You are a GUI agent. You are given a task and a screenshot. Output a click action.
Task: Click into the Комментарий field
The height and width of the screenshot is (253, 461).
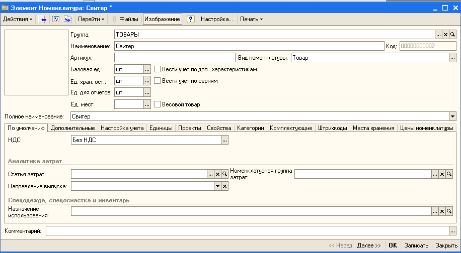pyautogui.click(x=248, y=231)
